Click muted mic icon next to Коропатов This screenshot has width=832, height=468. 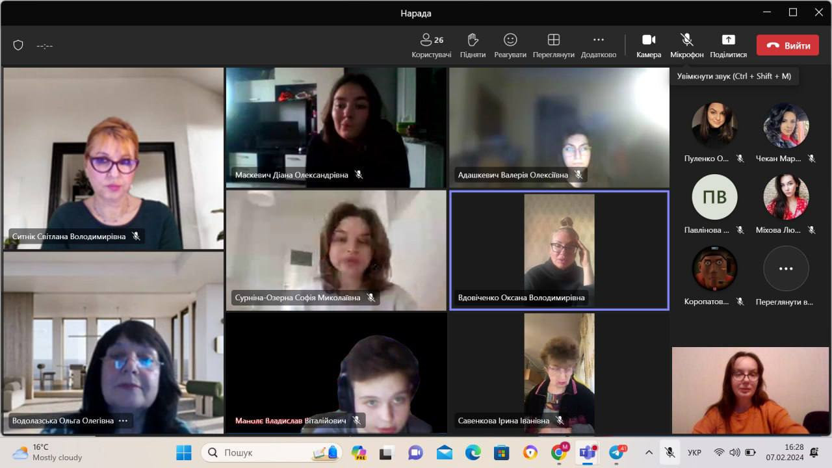(740, 302)
